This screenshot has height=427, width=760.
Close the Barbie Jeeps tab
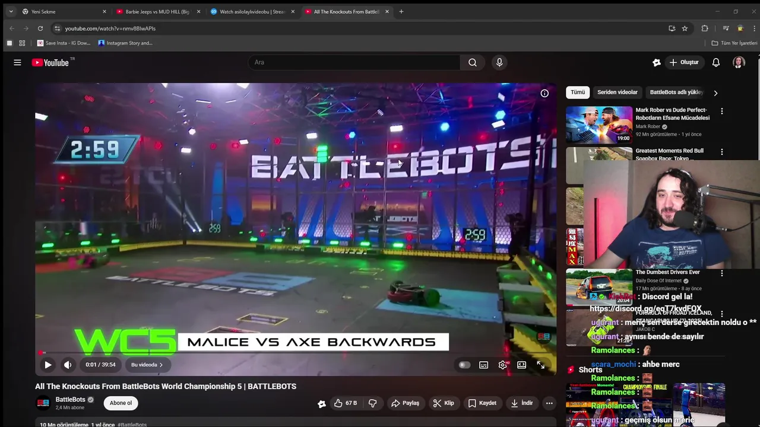198,11
